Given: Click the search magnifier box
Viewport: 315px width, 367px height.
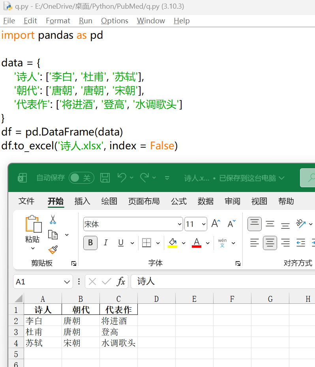Looking at the screenshot, I should pyautogui.click(x=308, y=178).
